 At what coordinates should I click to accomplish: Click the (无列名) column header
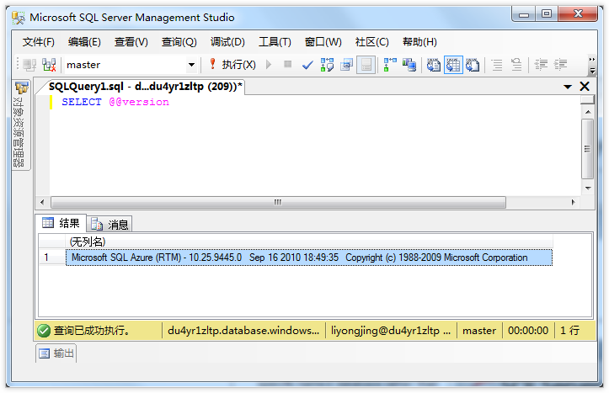tap(309, 242)
